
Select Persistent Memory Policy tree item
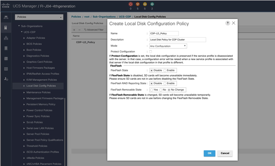pyautogui.click(x=41, y=104)
